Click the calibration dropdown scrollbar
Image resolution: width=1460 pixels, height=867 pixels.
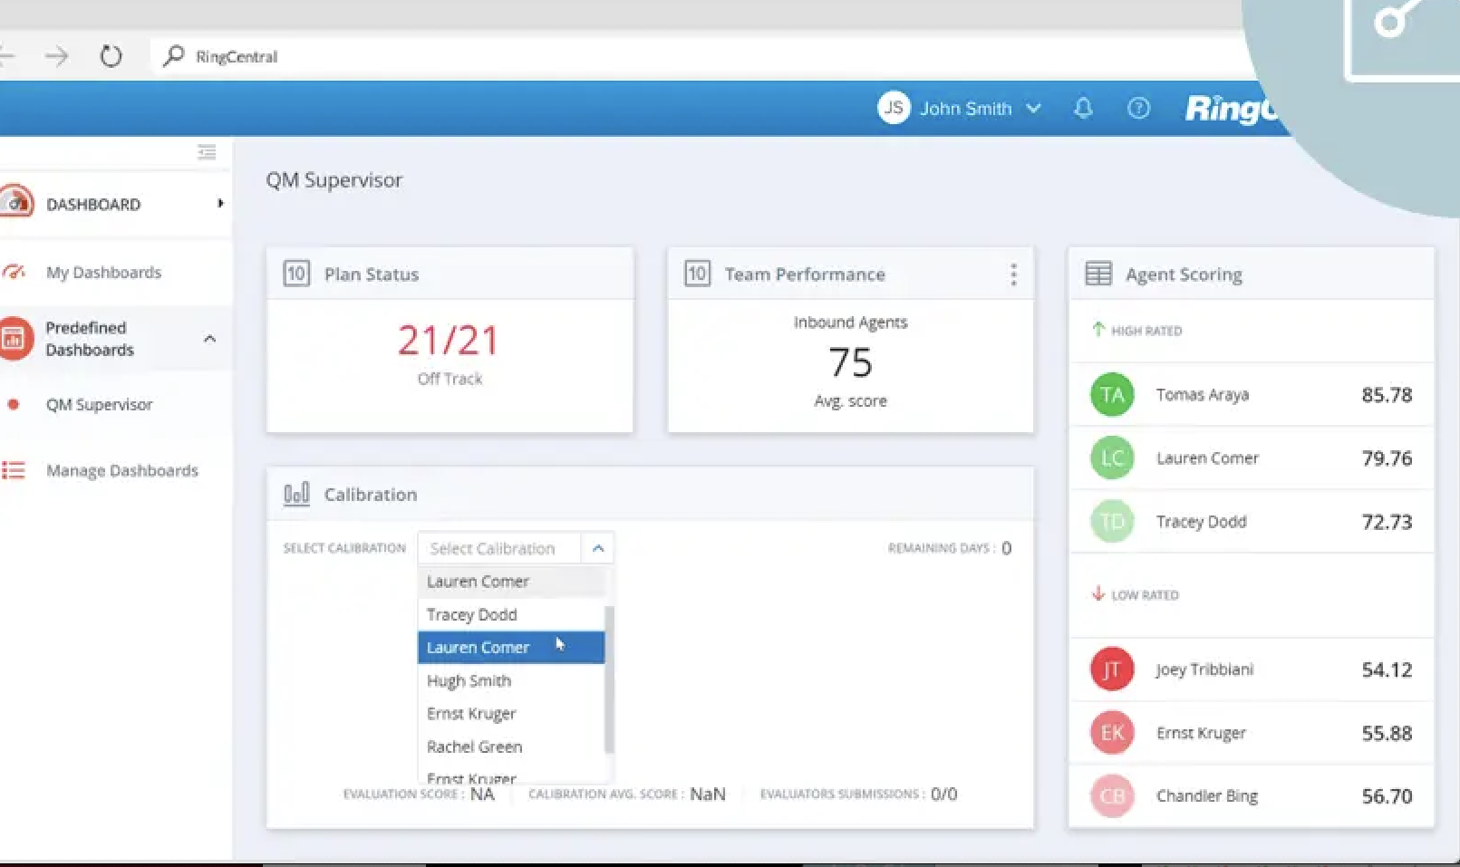pos(609,679)
